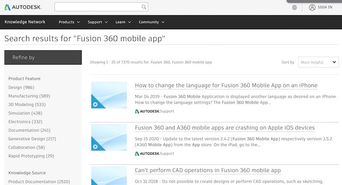Open the Community menu
The height and width of the screenshot is (185, 342).
(x=151, y=22)
